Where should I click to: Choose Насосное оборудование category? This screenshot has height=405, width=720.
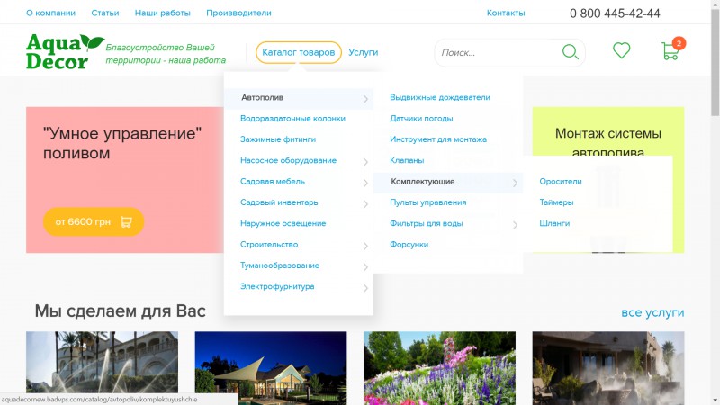(x=288, y=160)
